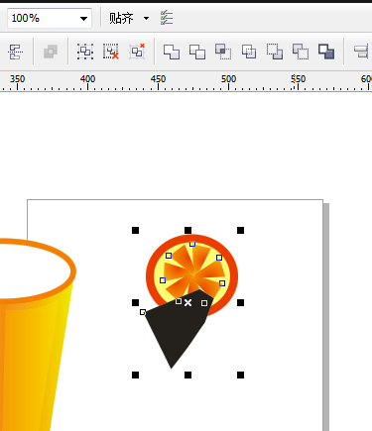Click the 400 mark on the horizontal ruler
Image resolution: width=372 pixels, height=431 pixels.
pos(87,79)
